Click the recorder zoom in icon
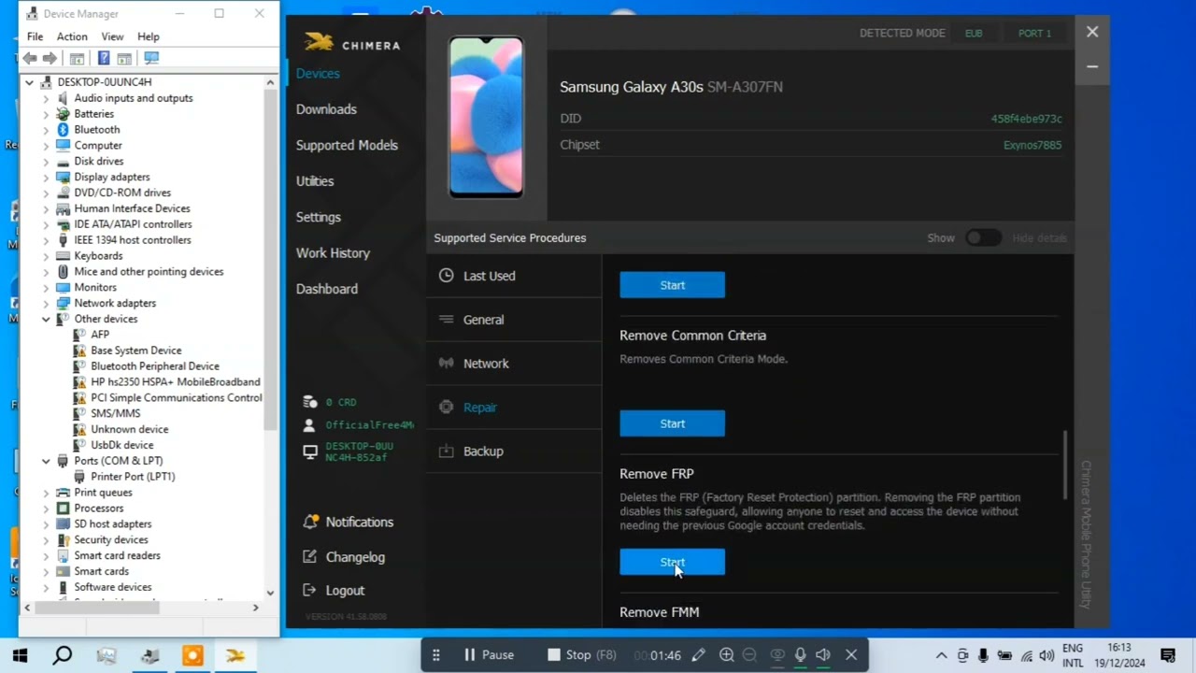Screen dimensions: 1196x673 click(x=726, y=655)
